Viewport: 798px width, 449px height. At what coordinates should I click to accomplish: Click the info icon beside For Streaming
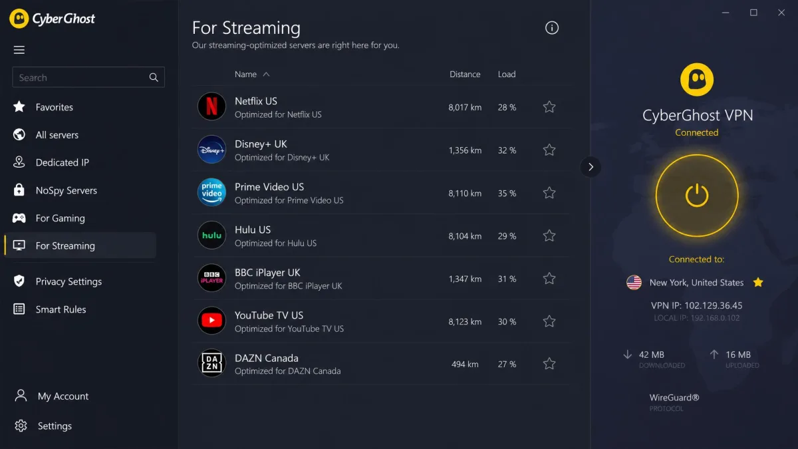pyautogui.click(x=552, y=28)
